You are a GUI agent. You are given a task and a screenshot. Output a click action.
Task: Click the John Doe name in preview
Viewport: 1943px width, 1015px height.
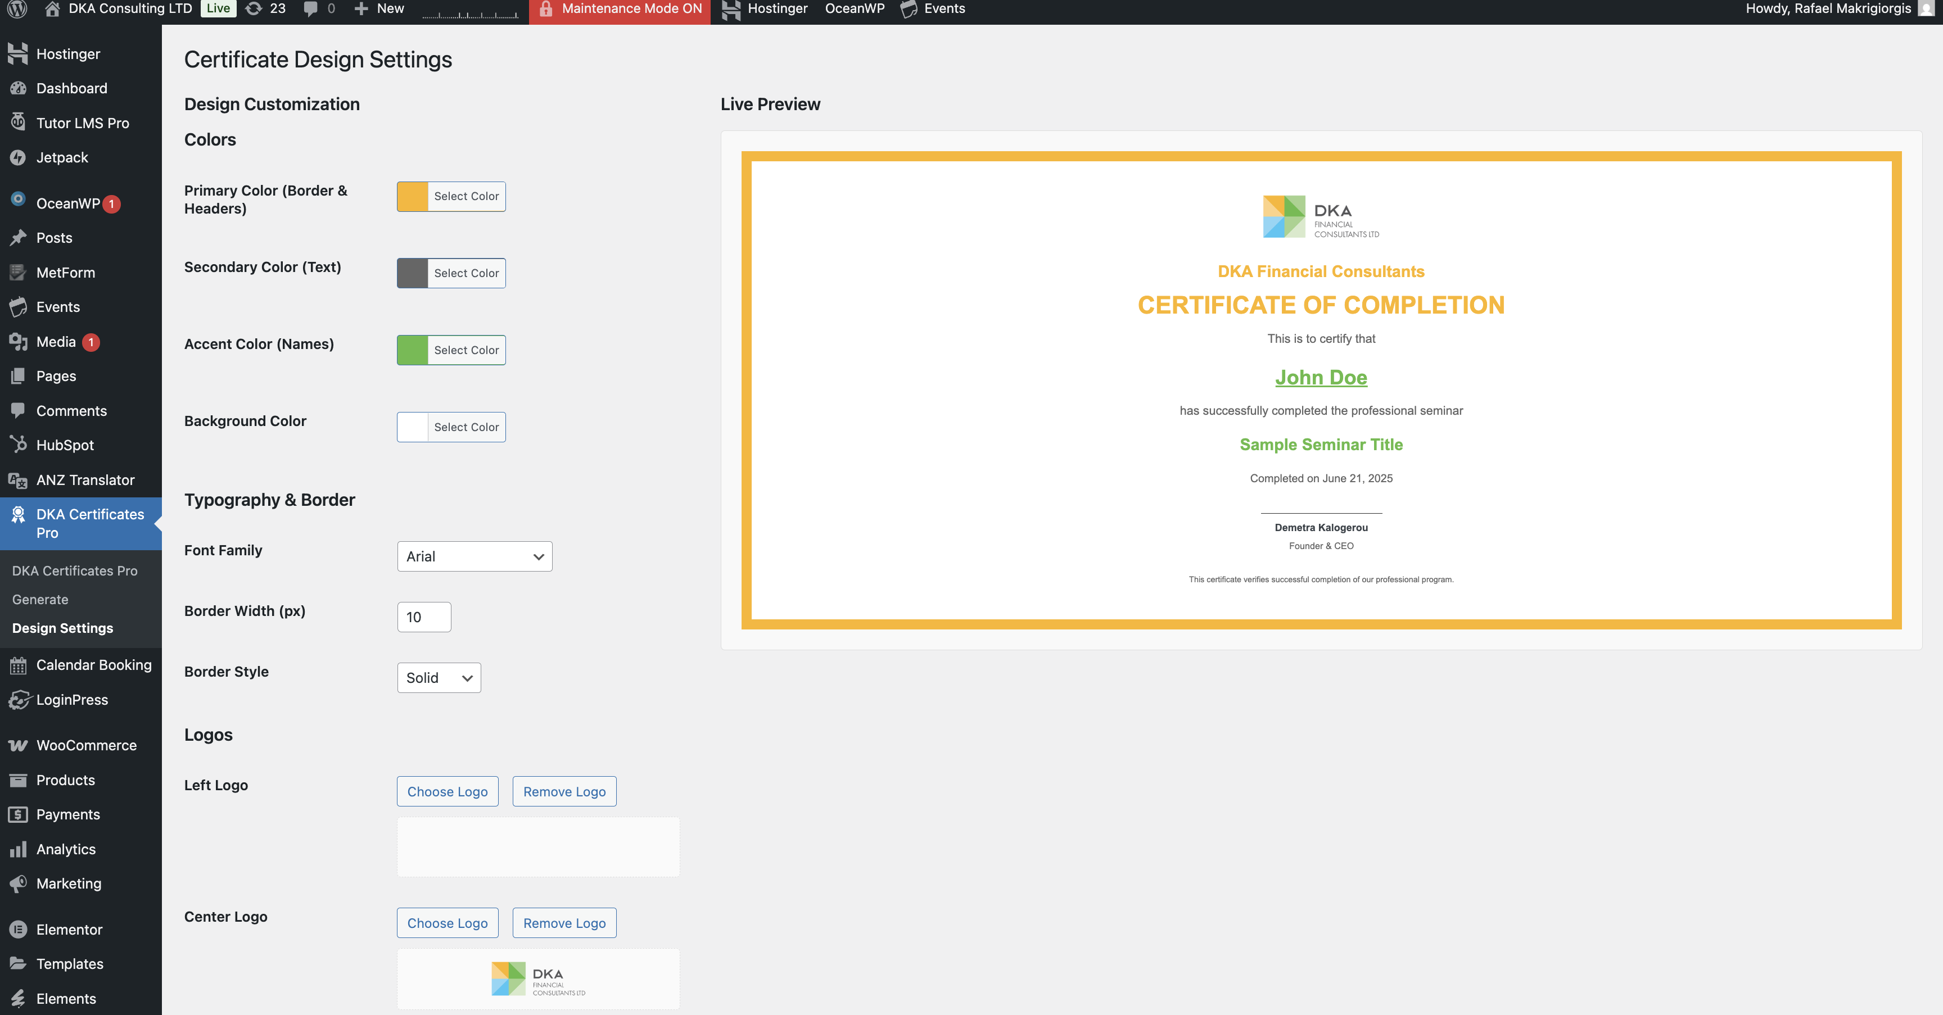pos(1321,378)
